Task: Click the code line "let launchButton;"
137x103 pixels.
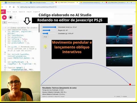Action: (16, 35)
